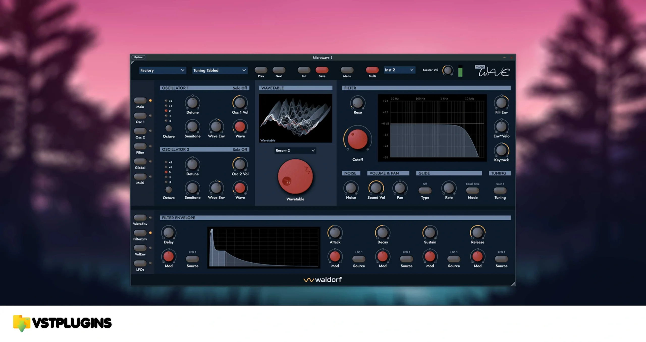The image size is (646, 342).
Task: Click the Filter Envelope Release knob
Action: (x=477, y=233)
